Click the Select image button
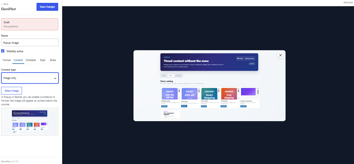 click(x=11, y=91)
